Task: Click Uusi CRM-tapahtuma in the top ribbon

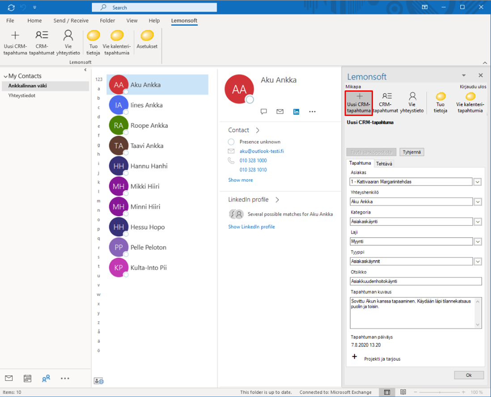Action: (15, 43)
